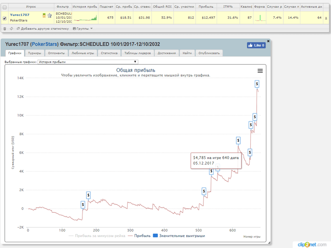Click the $ marker directly above the tooltip box
The image size is (331, 248).
tap(238, 140)
